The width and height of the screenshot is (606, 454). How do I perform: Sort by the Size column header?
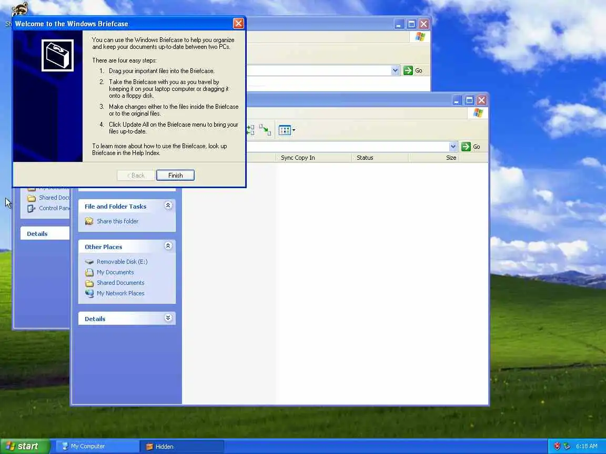pos(433,158)
